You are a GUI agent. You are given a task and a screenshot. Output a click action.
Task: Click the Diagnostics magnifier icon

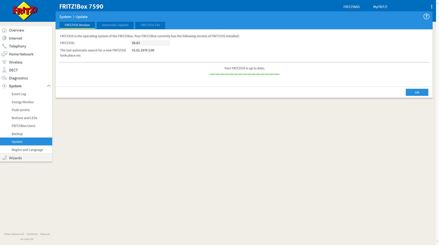click(x=4, y=78)
